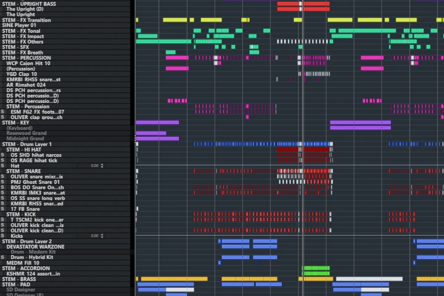Solo the ESM FG2 FX foots track
Viewport: 444px width, 296px height.
(3, 112)
